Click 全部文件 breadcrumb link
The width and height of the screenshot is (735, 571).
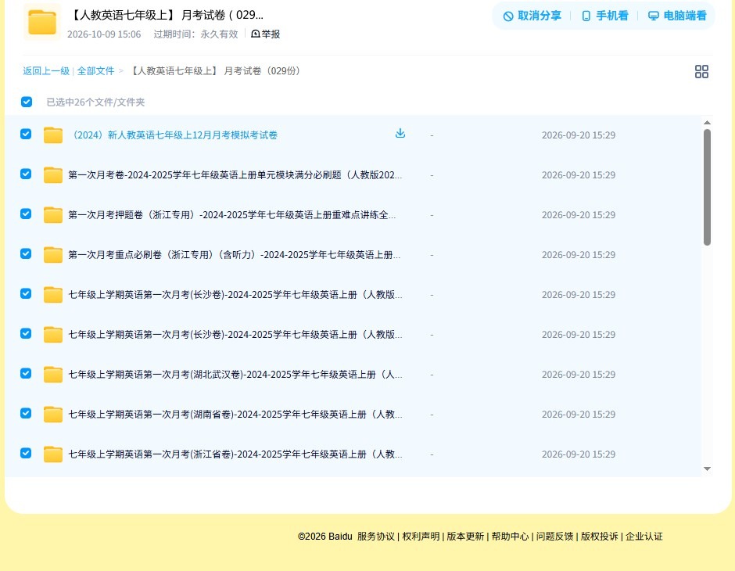[95, 71]
